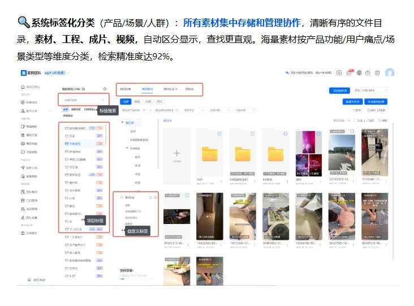The height and width of the screenshot is (306, 414).
Task: Click the blue button right of 新建文件夹
Action: pos(376,102)
